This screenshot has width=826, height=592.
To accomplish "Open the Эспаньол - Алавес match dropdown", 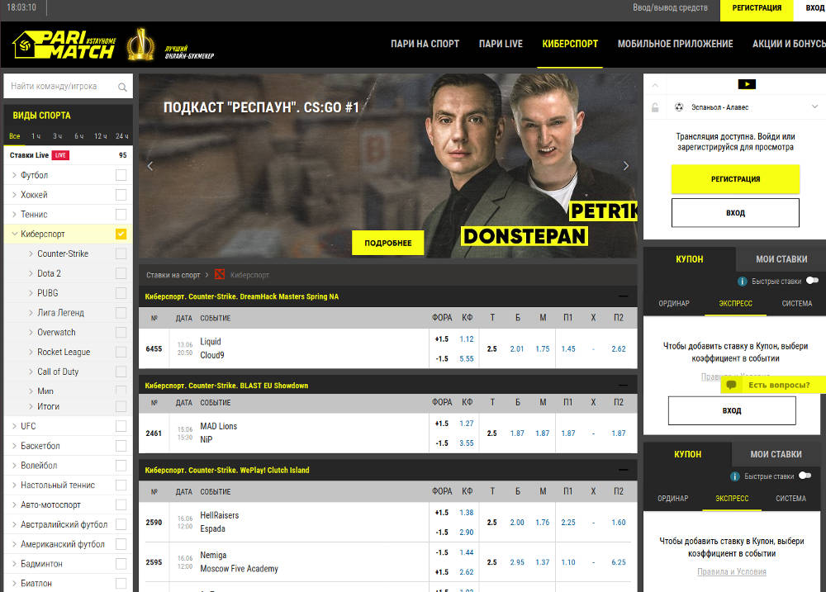I will [x=814, y=107].
